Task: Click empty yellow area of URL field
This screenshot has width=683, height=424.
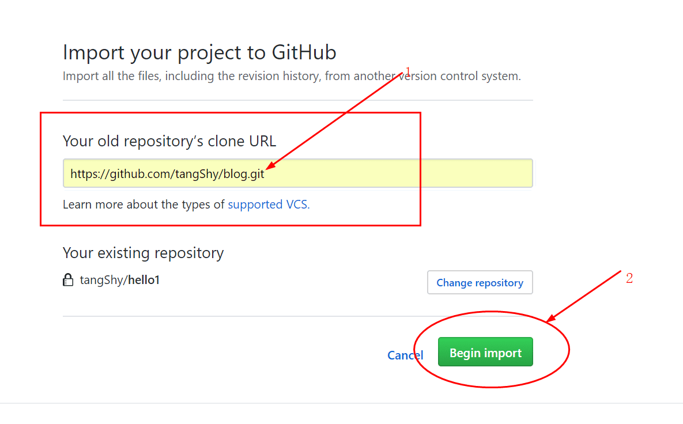Action: click(403, 173)
